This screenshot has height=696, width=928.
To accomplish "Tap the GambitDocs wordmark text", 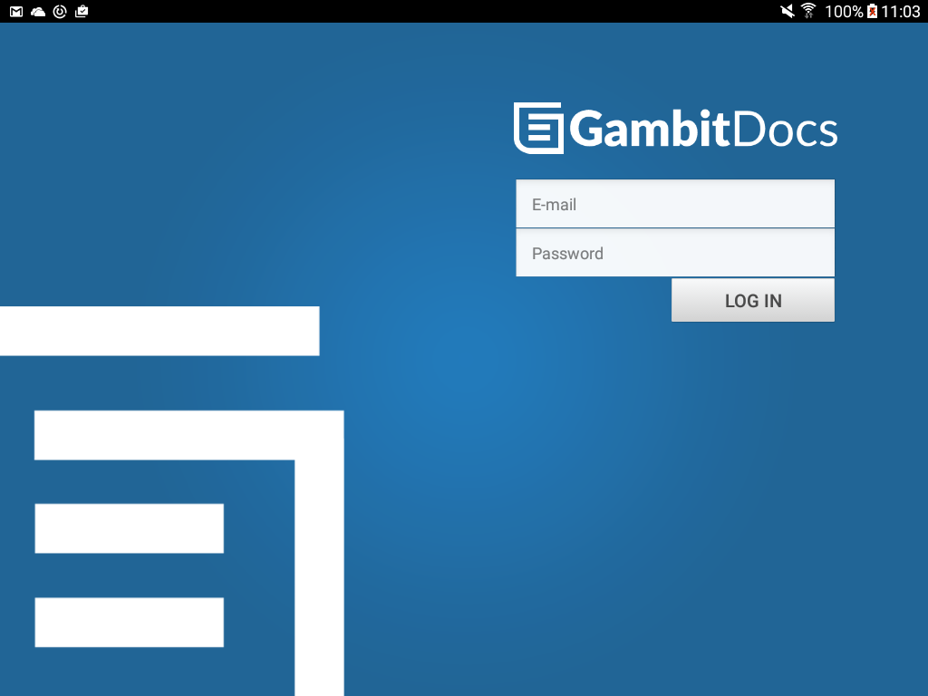I will 703,129.
